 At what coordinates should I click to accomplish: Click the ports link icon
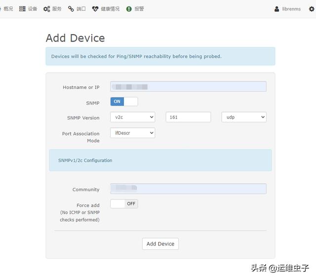71,9
